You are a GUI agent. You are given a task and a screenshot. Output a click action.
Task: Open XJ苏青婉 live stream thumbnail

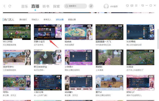coord(140,32)
